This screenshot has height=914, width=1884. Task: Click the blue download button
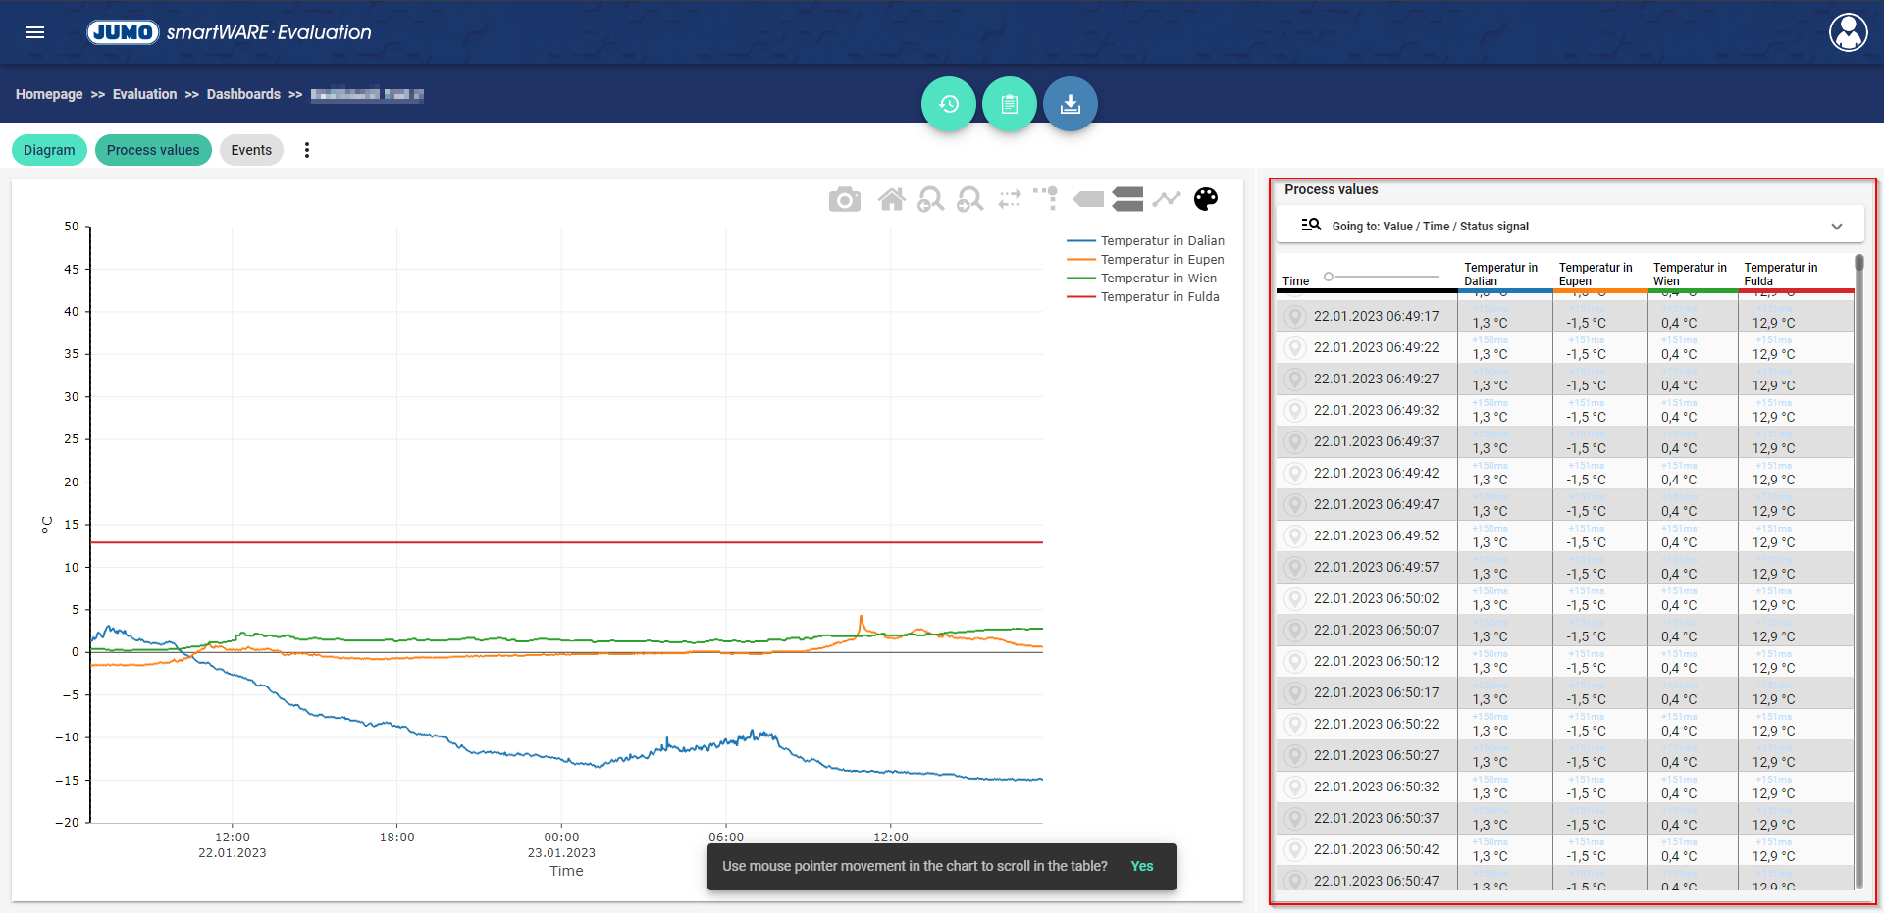(1071, 104)
